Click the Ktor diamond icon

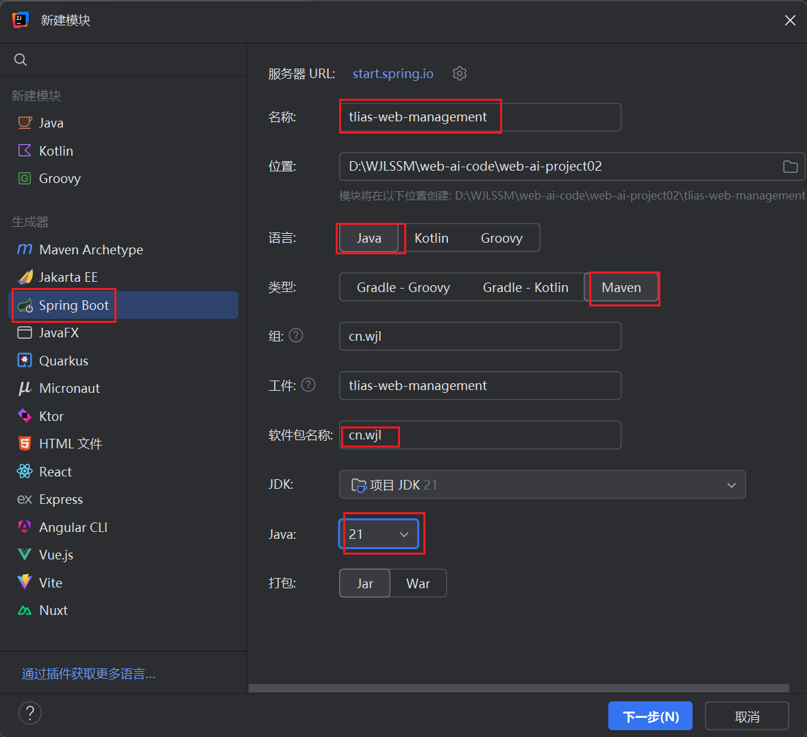click(x=25, y=415)
